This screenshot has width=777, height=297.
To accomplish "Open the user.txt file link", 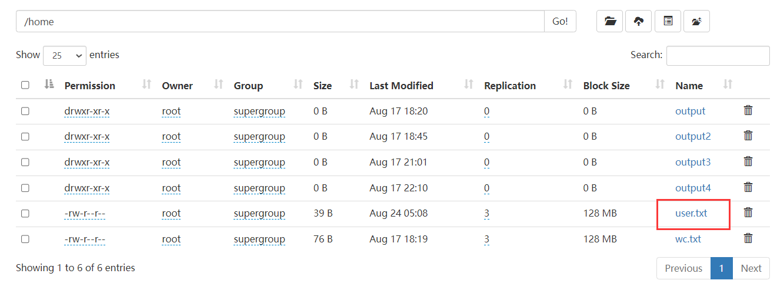I will click(691, 213).
